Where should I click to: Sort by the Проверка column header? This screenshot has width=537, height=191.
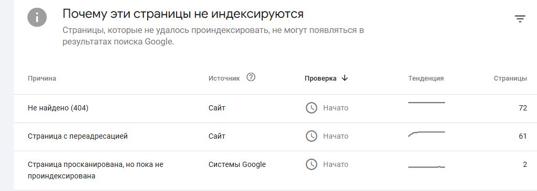click(321, 78)
